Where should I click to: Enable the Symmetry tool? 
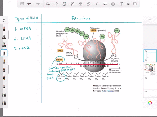pyautogui.click(x=80, y=4)
